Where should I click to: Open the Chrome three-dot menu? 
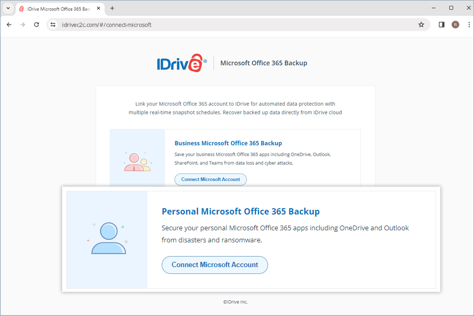pyautogui.click(x=469, y=25)
